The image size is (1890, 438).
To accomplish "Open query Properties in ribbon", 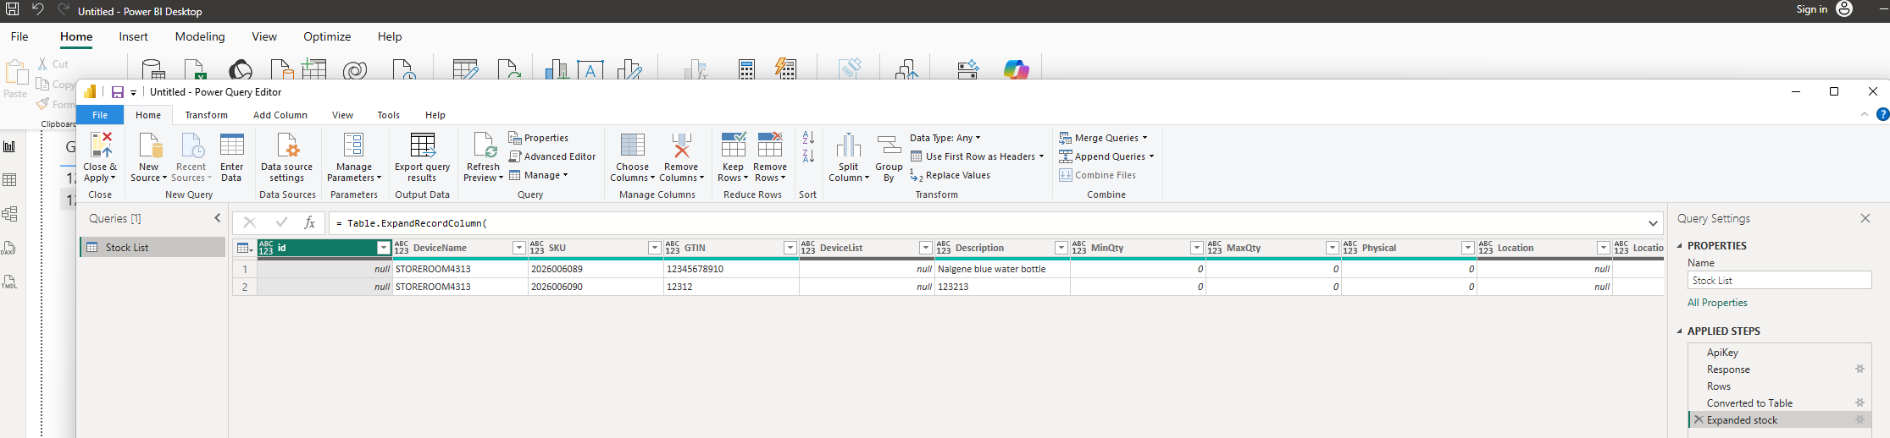I will tap(539, 138).
